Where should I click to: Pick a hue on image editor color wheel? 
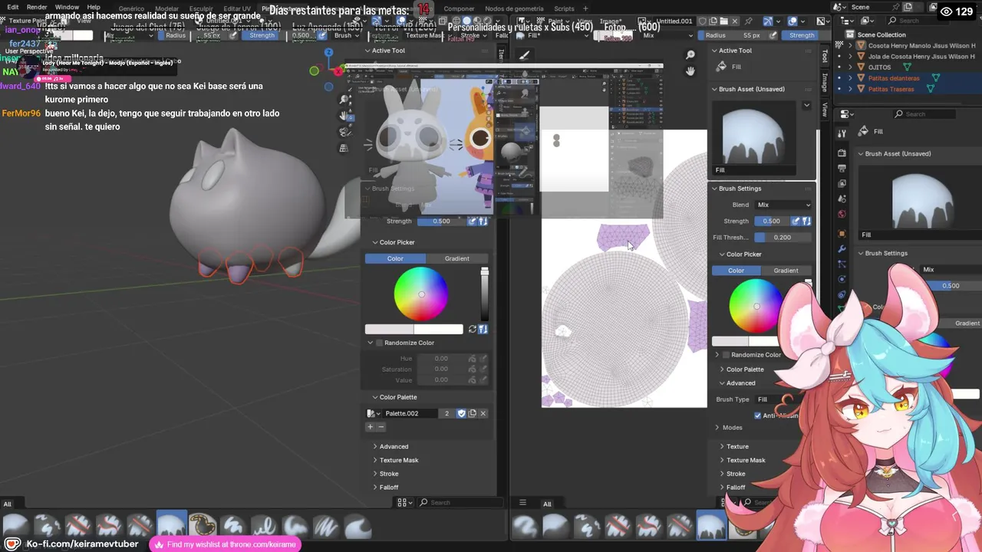(756, 307)
